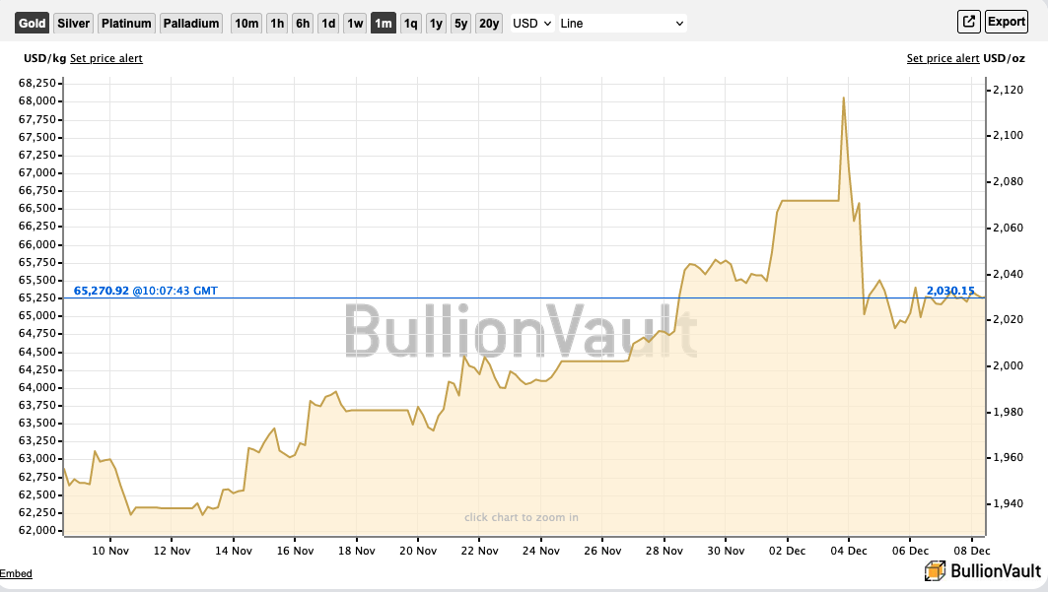Click the 02 Dec date label
Image resolution: width=1048 pixels, height=592 pixels.
[788, 551]
